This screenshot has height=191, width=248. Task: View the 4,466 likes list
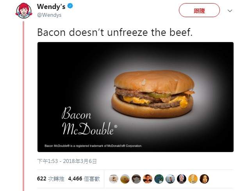point(84,179)
